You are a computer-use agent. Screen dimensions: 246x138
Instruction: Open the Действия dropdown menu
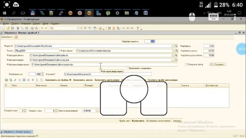click(x=7, y=37)
